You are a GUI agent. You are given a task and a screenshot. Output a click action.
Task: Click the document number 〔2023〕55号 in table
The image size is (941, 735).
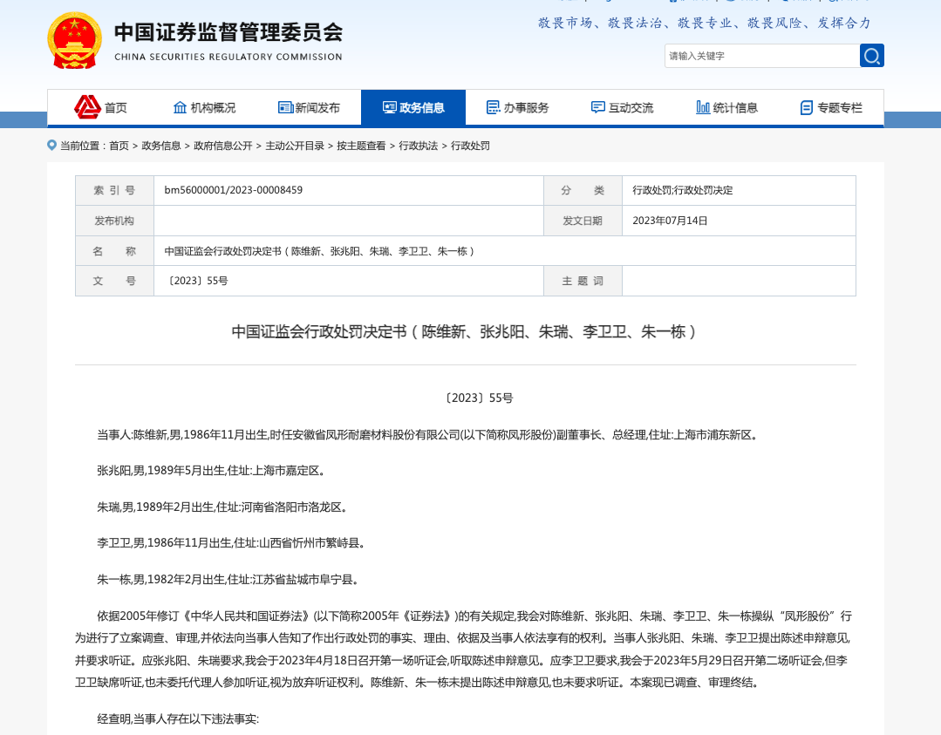[196, 281]
